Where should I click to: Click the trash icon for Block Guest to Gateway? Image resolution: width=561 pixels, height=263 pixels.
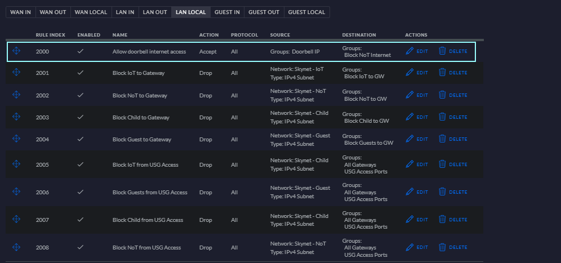click(x=442, y=139)
